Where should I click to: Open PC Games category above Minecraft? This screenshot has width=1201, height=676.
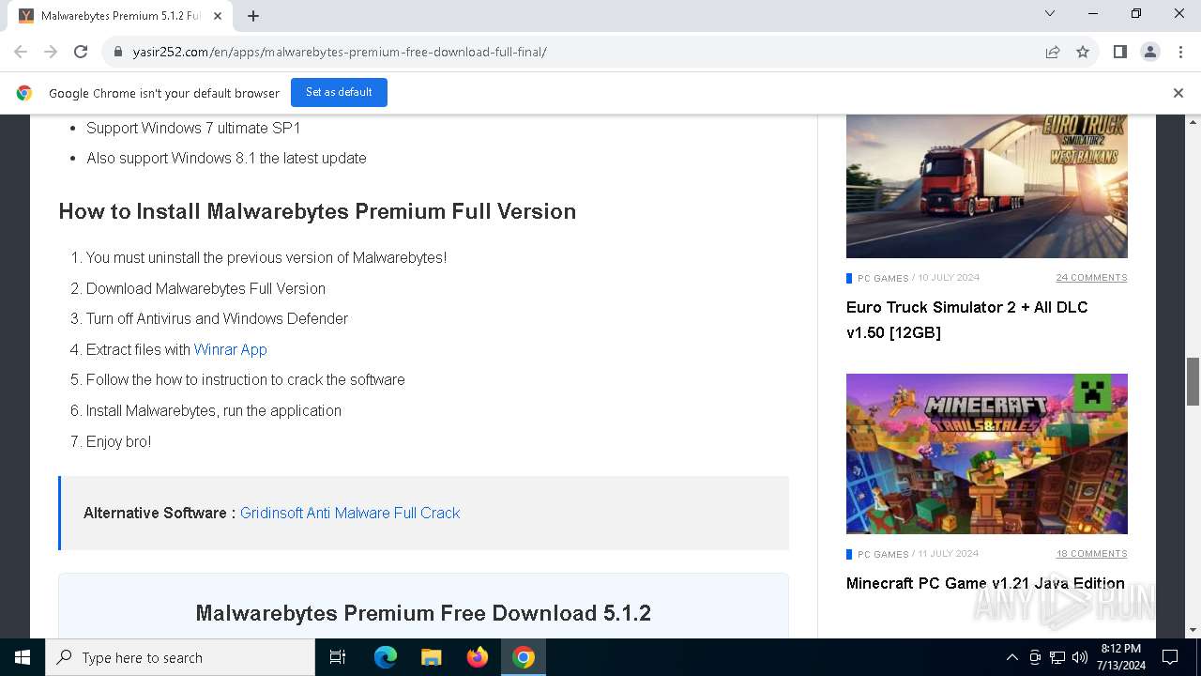point(883,554)
